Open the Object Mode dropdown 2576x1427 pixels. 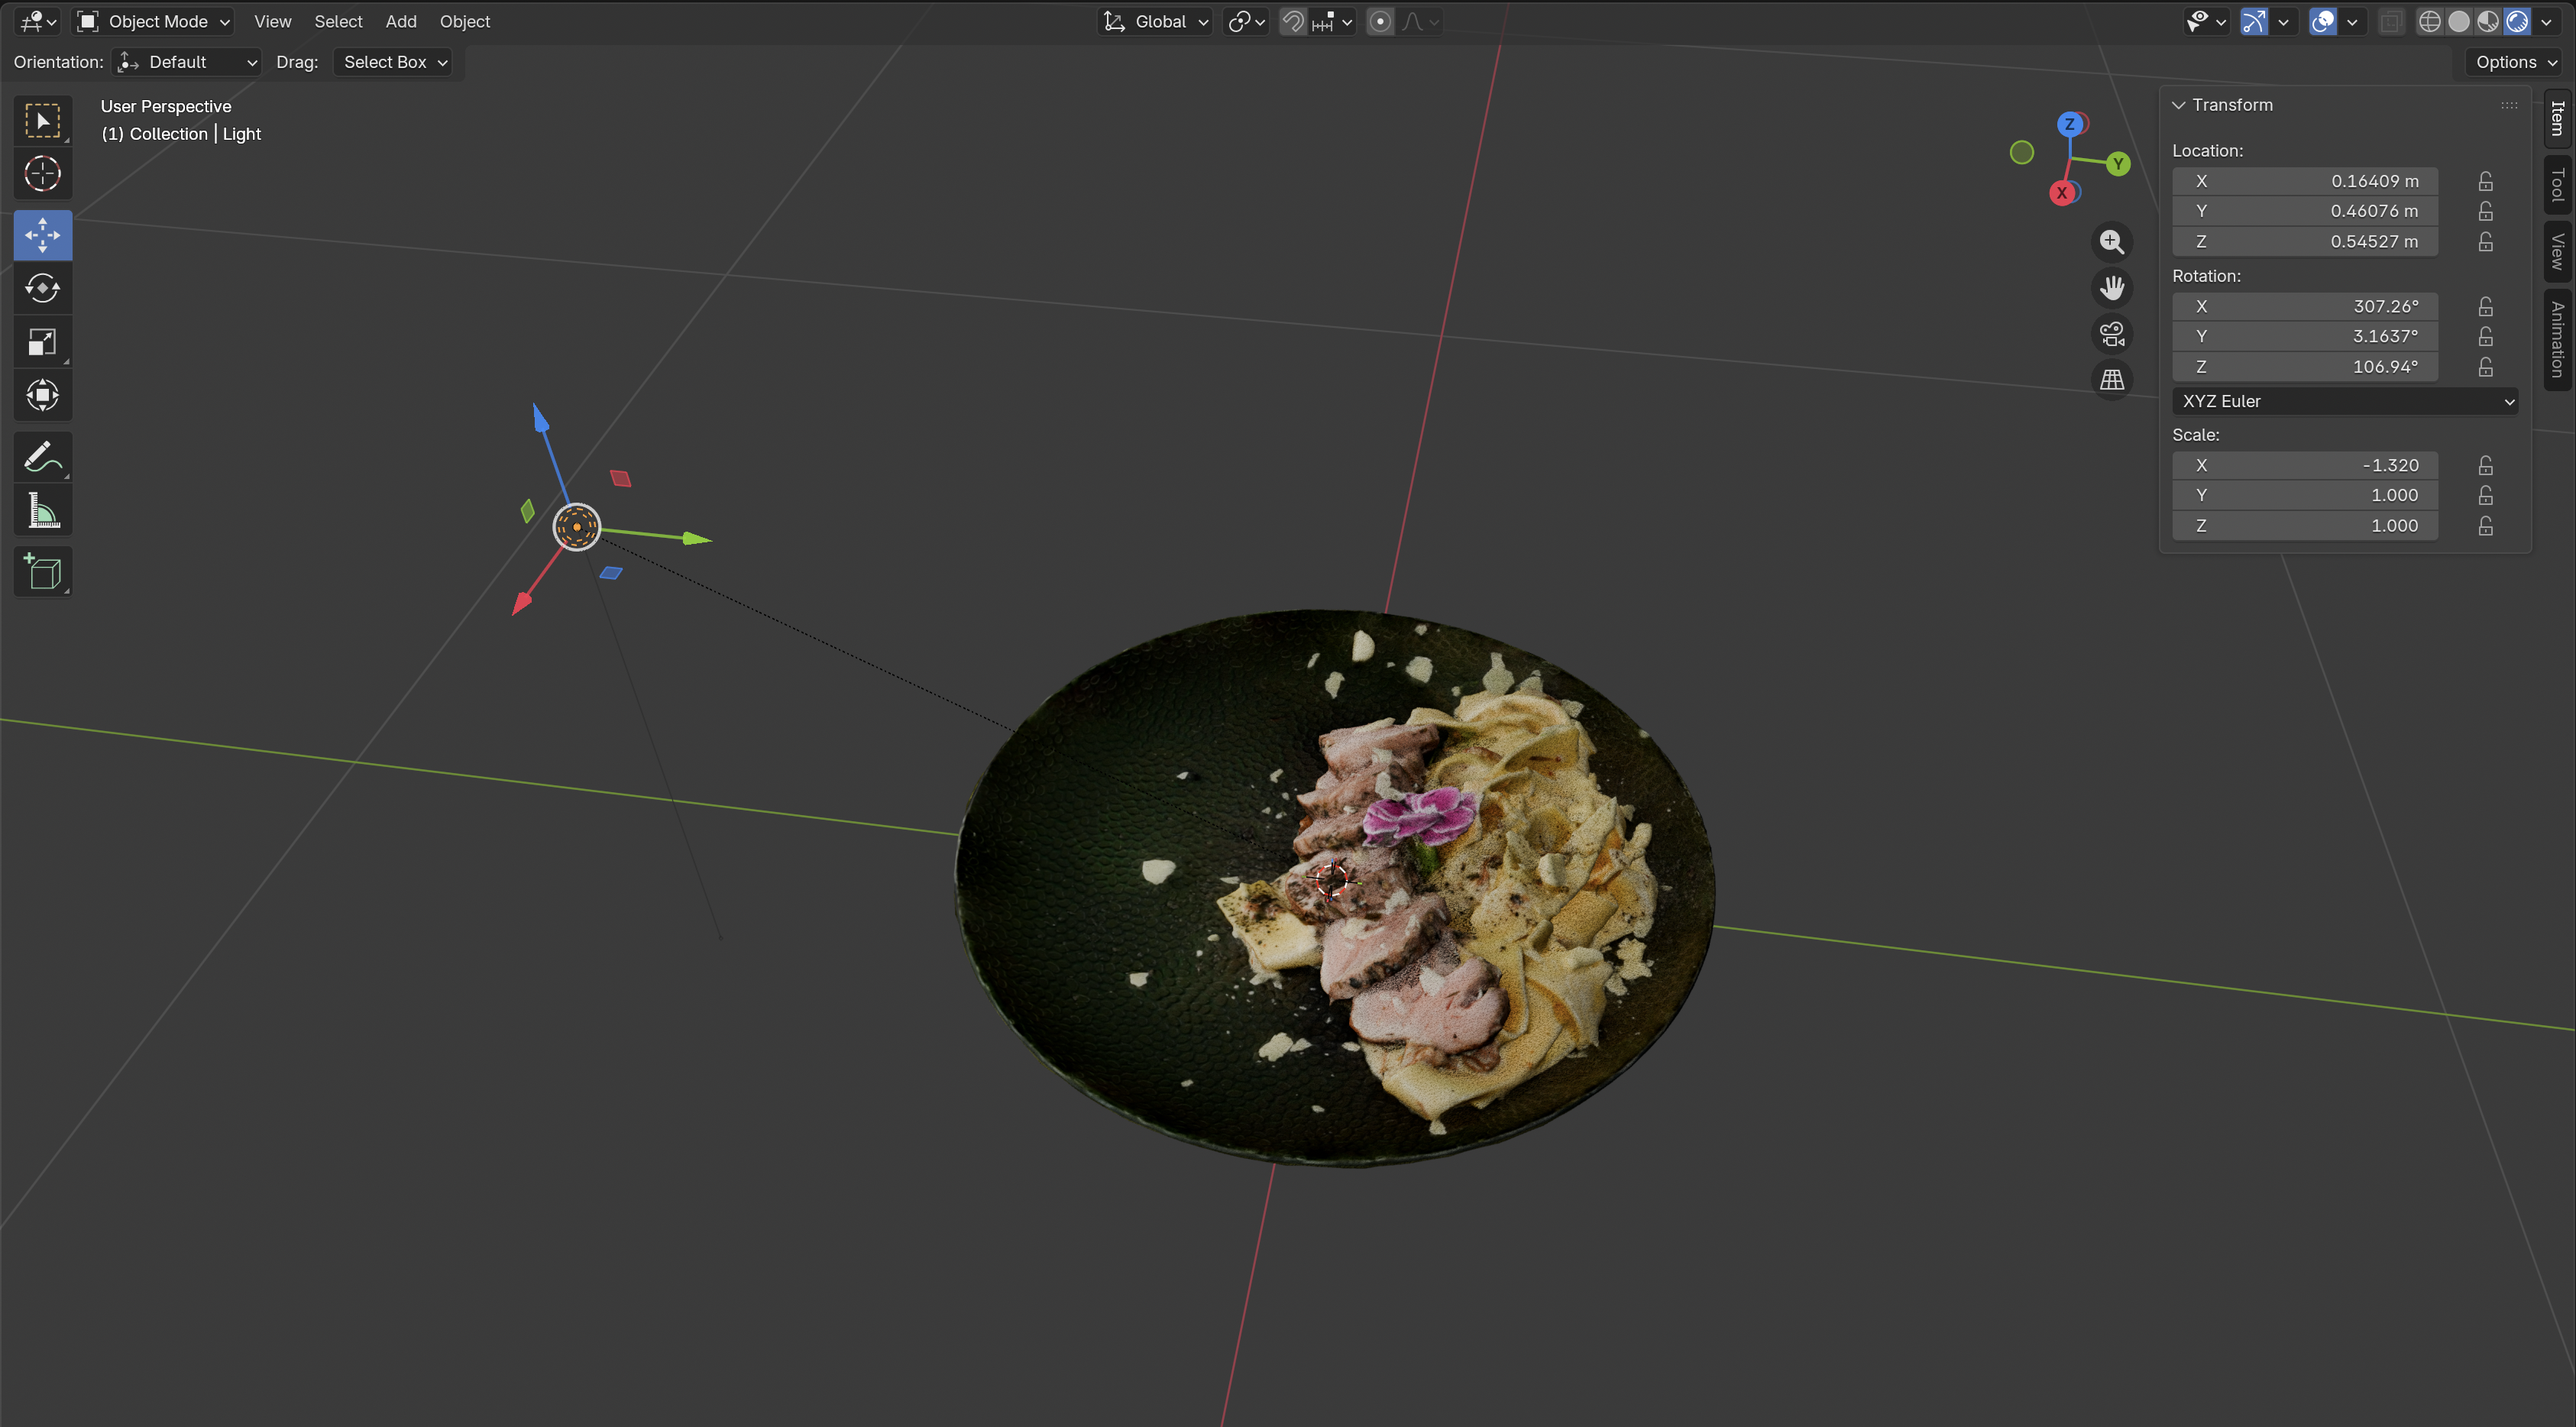click(155, 21)
